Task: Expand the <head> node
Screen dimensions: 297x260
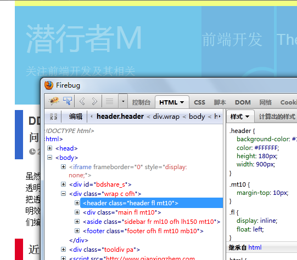Action: pos(49,148)
